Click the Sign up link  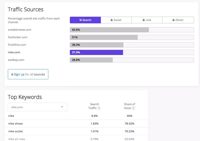[x=19, y=74]
